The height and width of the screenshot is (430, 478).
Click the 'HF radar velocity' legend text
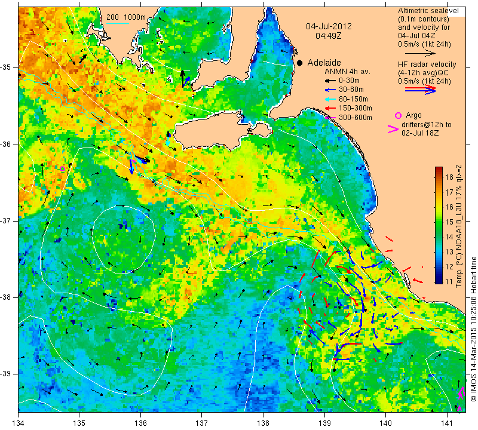427,64
